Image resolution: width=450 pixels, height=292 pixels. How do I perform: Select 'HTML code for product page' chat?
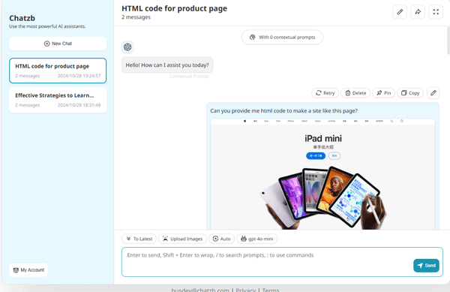pyautogui.click(x=58, y=71)
